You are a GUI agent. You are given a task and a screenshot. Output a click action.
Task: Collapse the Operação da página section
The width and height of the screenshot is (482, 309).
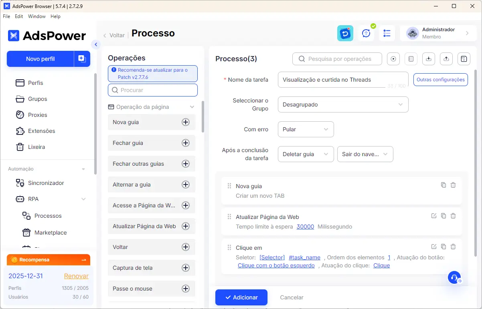point(192,107)
